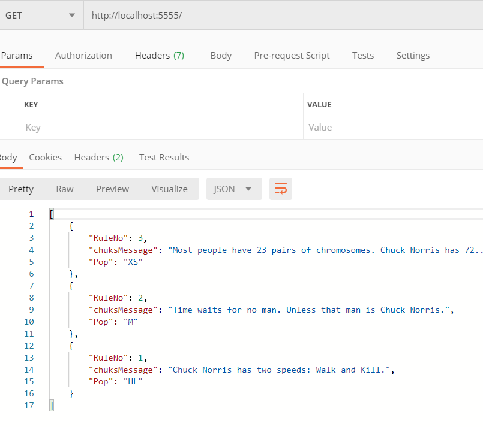
Task: Click the query param Key field
Action: (x=161, y=128)
